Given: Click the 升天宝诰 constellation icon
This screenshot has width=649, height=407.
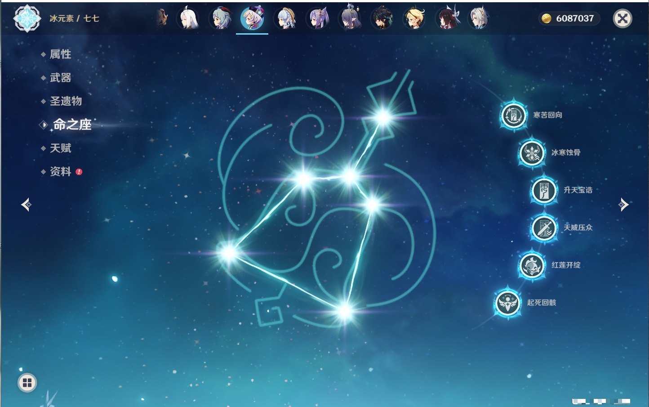Looking at the screenshot, I should tap(544, 190).
